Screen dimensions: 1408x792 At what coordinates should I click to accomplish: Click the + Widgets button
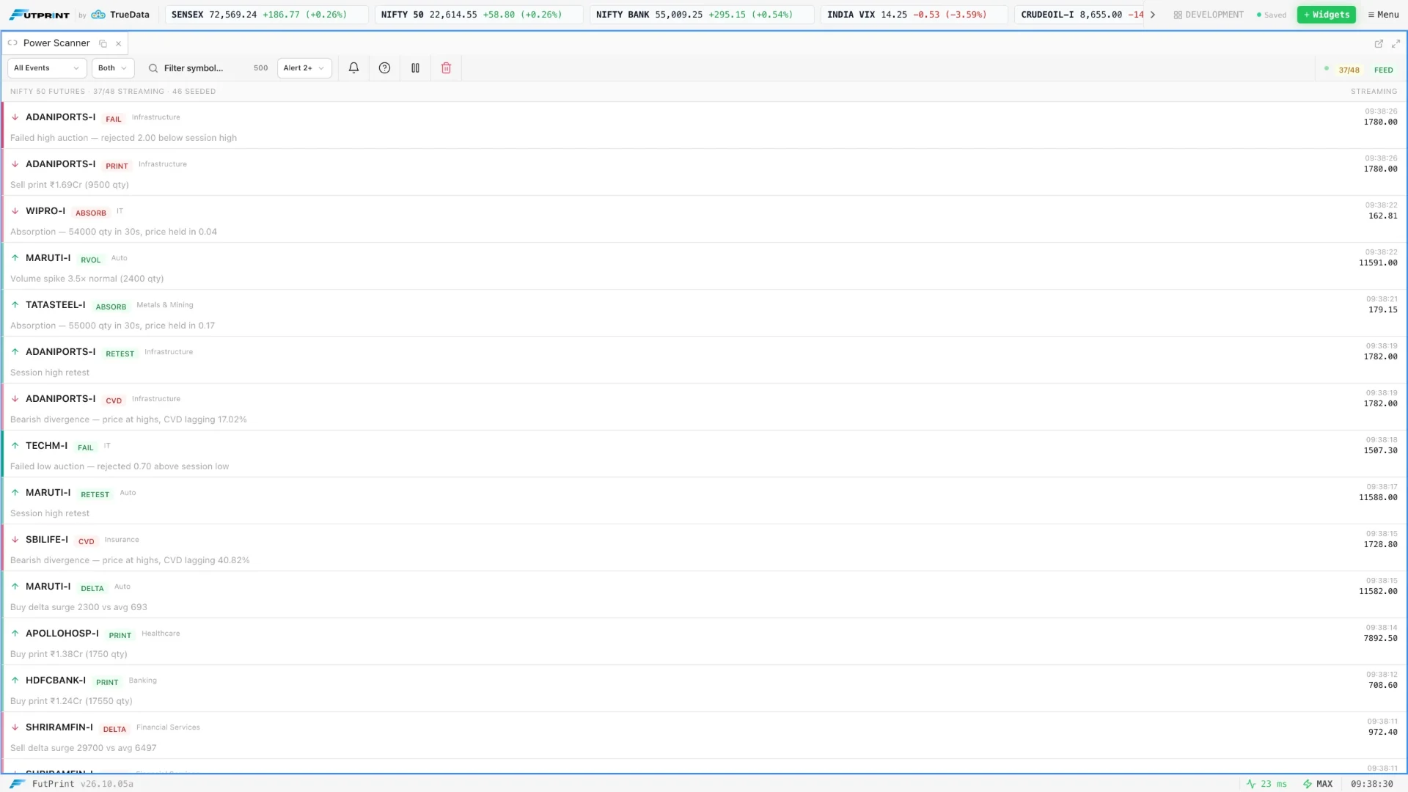point(1327,15)
